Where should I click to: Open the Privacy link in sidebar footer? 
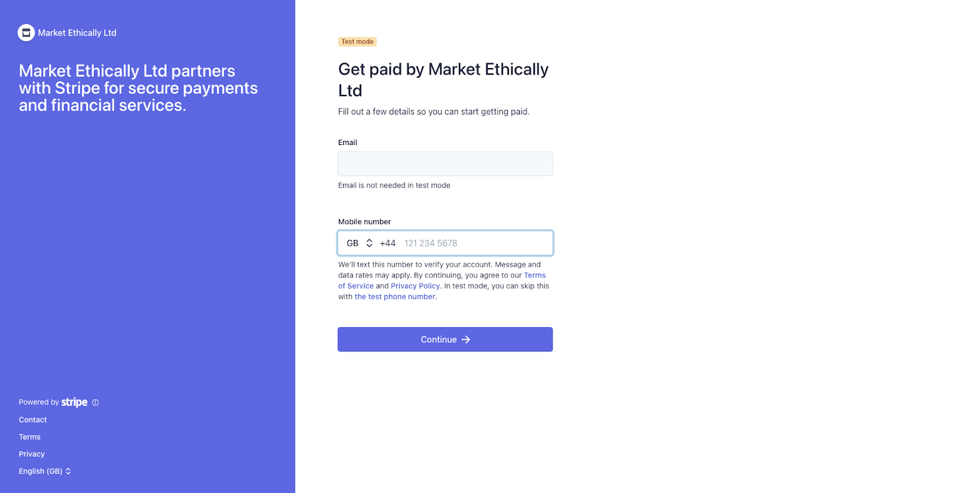(32, 454)
